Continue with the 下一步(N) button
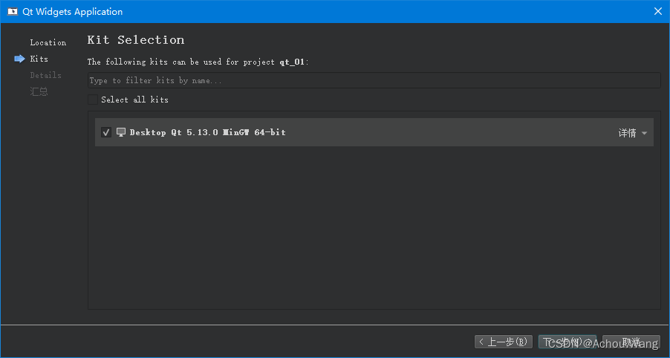 coord(567,342)
